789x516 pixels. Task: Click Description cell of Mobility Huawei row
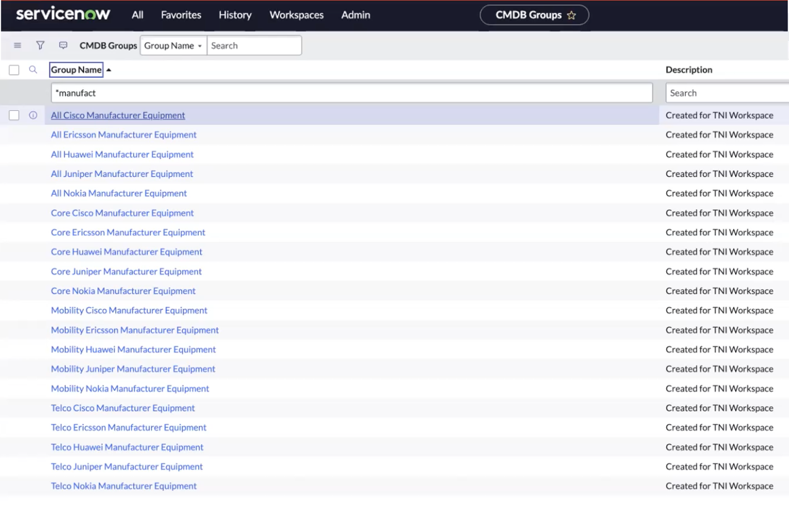coord(720,350)
